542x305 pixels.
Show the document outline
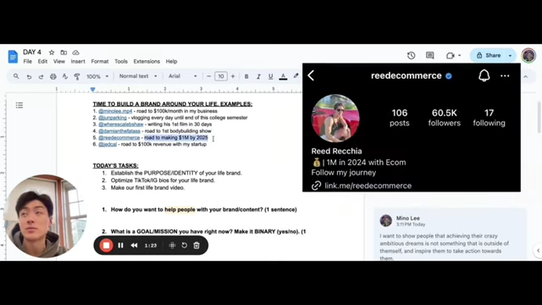click(19, 105)
